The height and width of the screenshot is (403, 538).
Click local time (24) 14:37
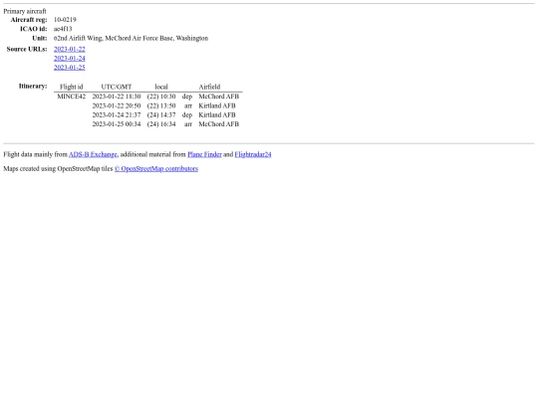click(x=161, y=114)
